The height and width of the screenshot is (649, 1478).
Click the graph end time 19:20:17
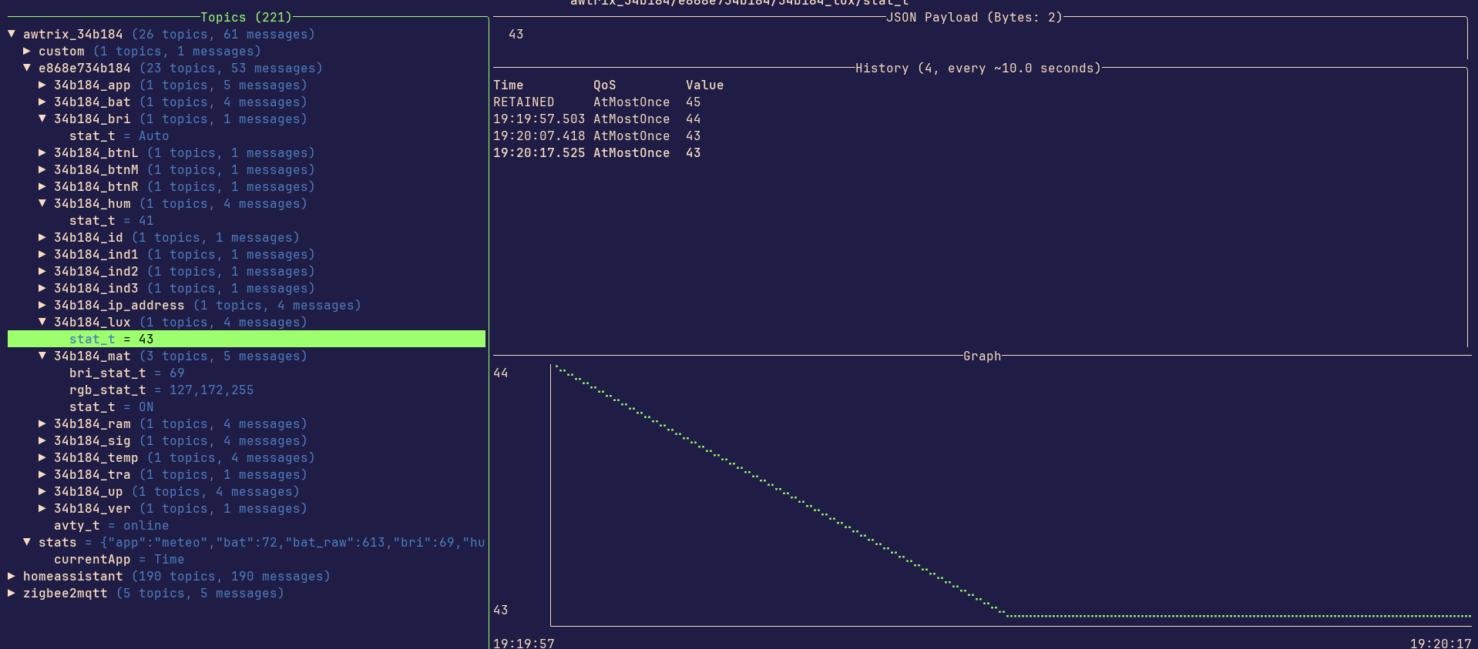[x=1441, y=643]
